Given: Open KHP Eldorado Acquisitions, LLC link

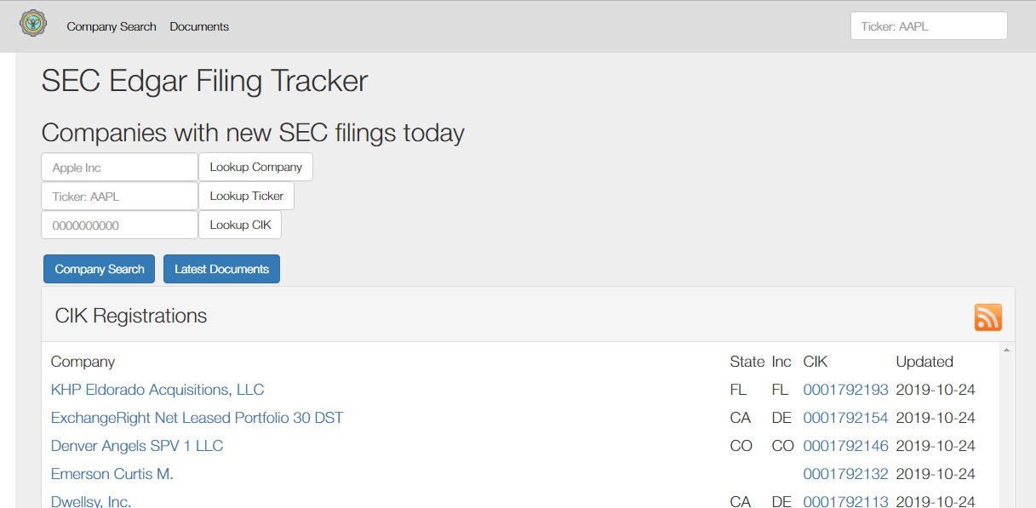Looking at the screenshot, I should click(157, 390).
